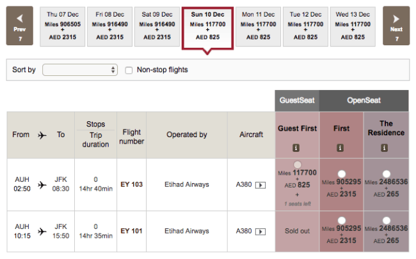Click the Guest First info icon
This screenshot has height=259, width=416.
(x=296, y=147)
